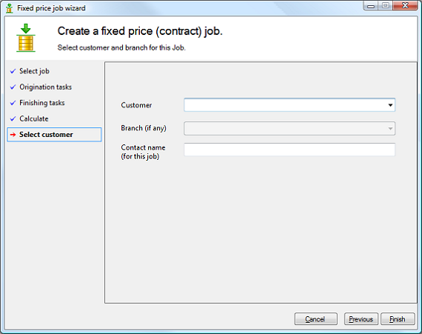Switch to the Calculate step
Viewport: 422px width, 334px height.
point(34,118)
